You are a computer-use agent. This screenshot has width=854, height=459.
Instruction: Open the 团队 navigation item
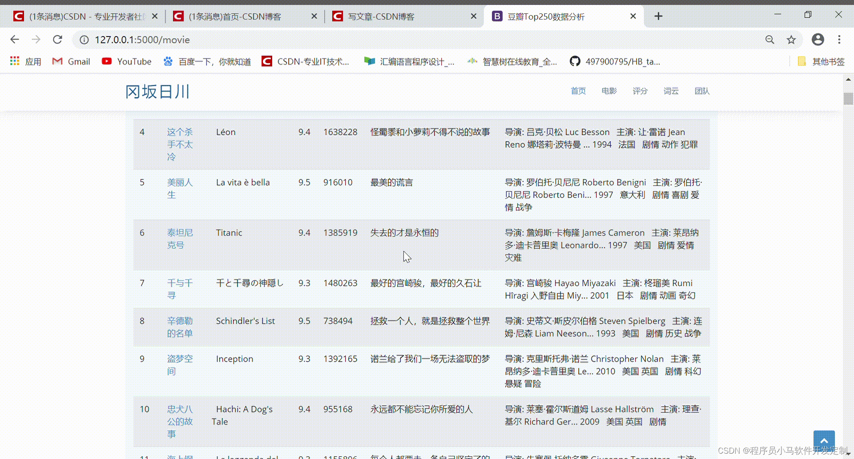click(702, 91)
